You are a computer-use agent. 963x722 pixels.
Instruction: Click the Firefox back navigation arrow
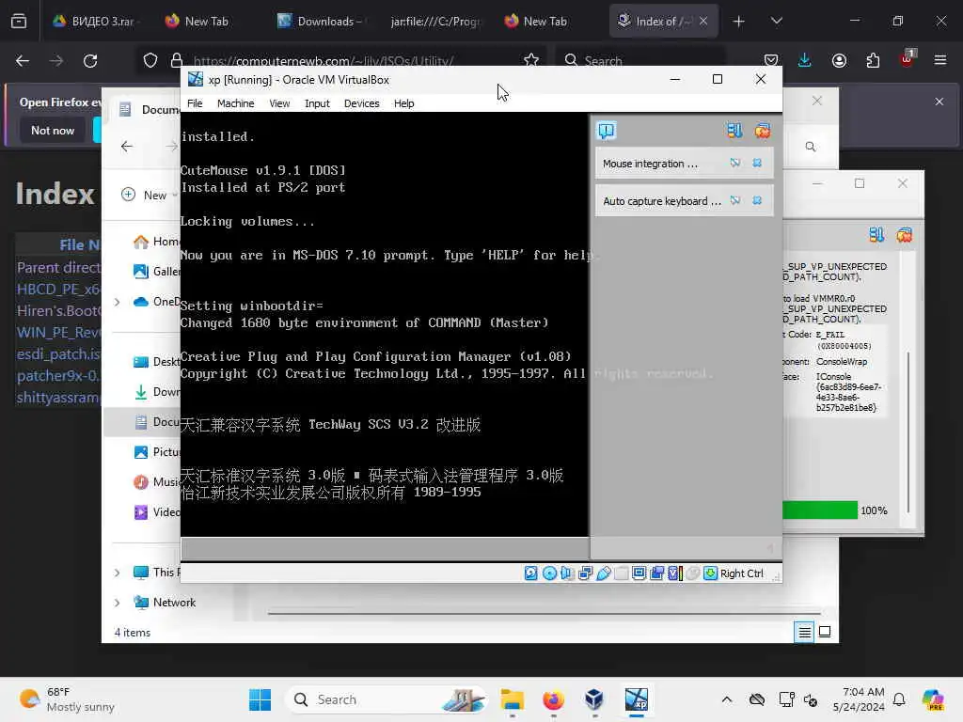(x=23, y=60)
